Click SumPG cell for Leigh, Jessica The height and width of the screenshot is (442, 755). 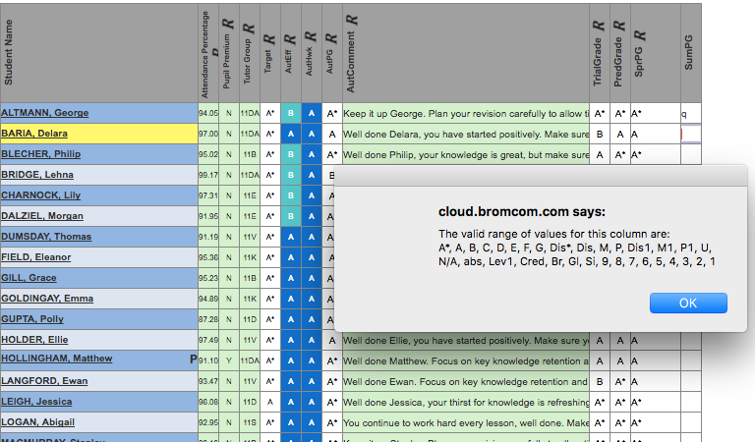point(691,402)
